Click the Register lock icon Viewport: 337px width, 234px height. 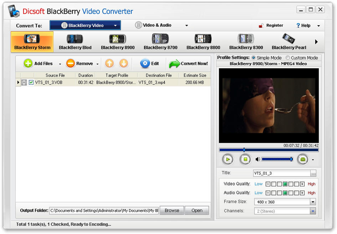(261, 25)
